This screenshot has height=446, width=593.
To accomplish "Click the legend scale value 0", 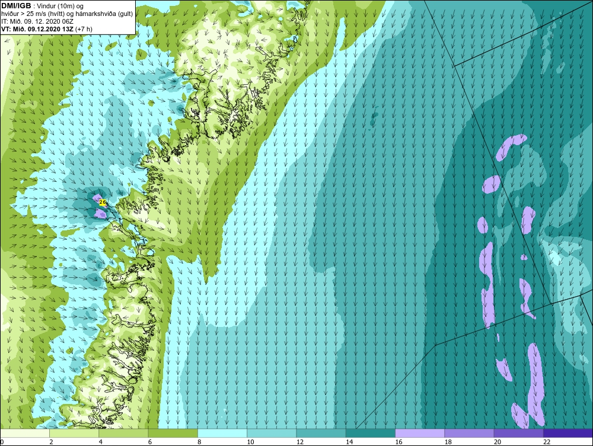I will pyautogui.click(x=2, y=442).
